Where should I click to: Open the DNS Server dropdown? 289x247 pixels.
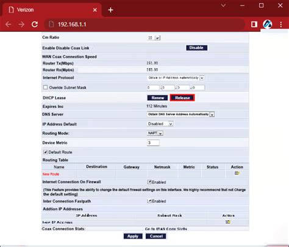(x=180, y=114)
